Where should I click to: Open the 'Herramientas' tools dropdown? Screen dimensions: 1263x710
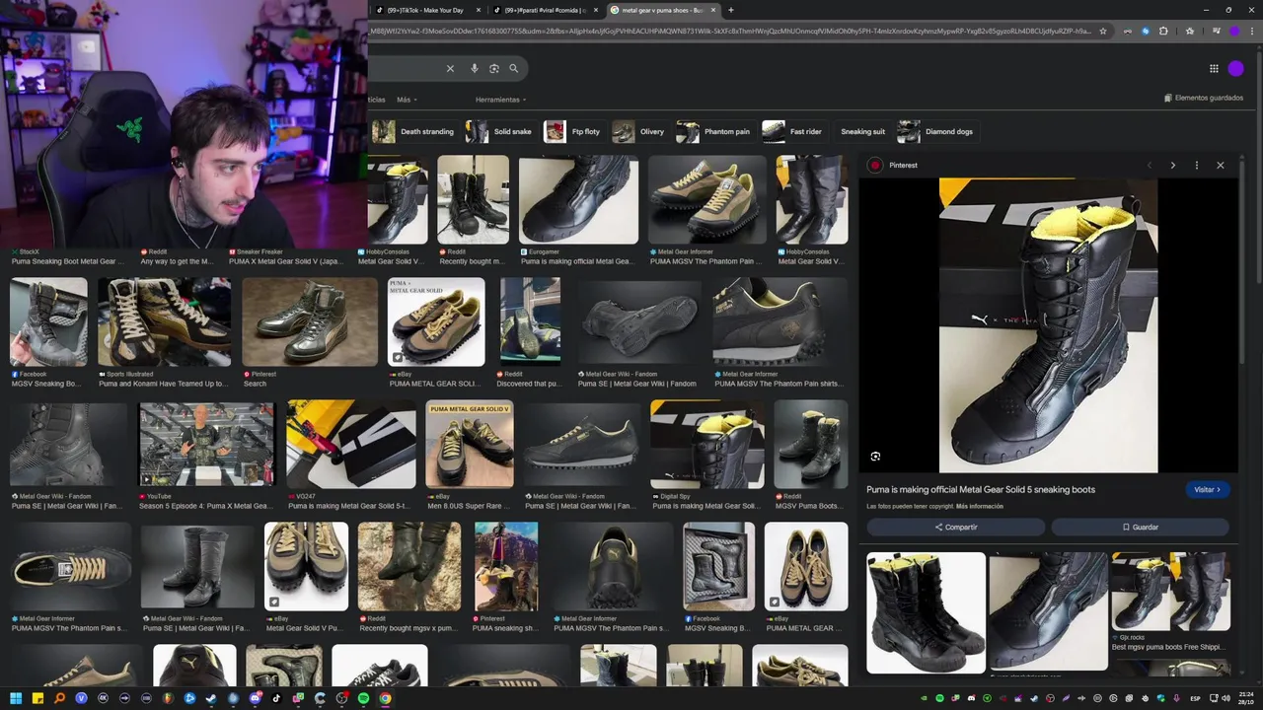click(500, 100)
